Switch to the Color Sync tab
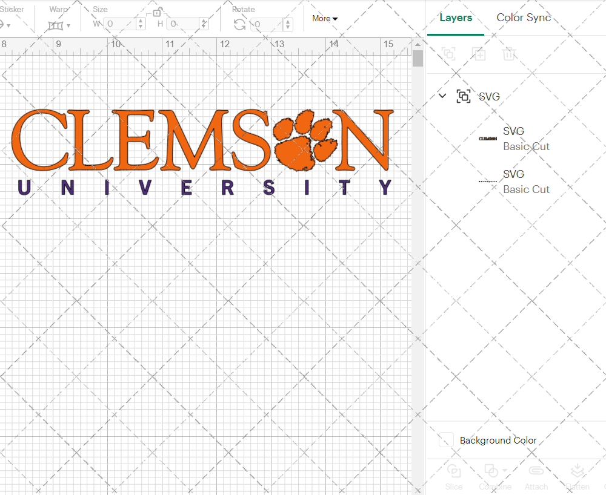Viewport: 606px width, 495px height. tap(524, 18)
